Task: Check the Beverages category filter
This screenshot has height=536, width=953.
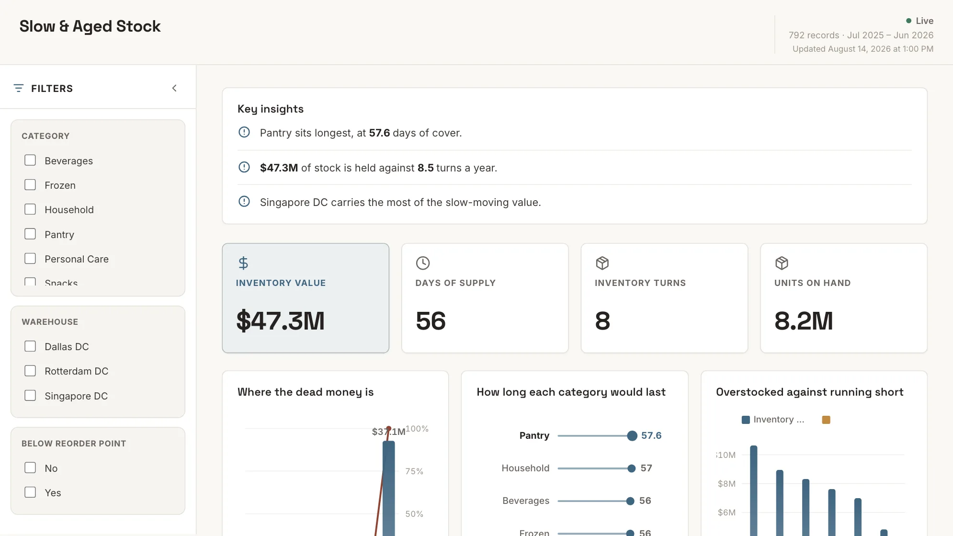Action: click(x=30, y=160)
